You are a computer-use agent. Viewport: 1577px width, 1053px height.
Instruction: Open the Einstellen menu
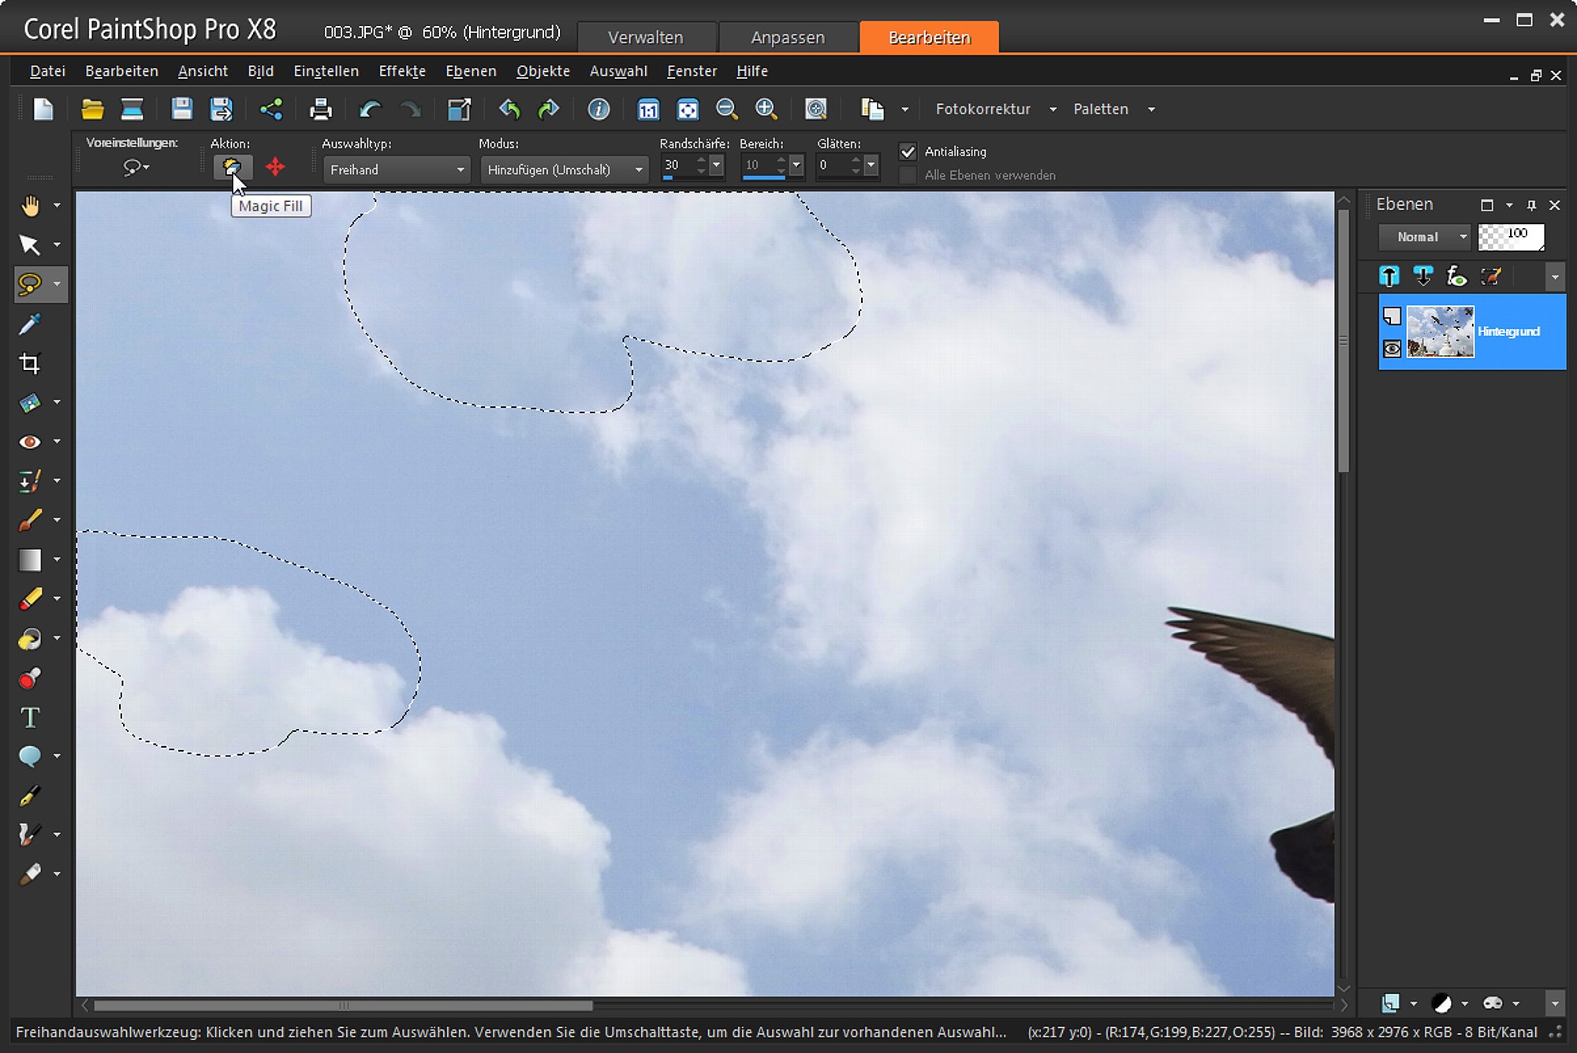[x=326, y=71]
